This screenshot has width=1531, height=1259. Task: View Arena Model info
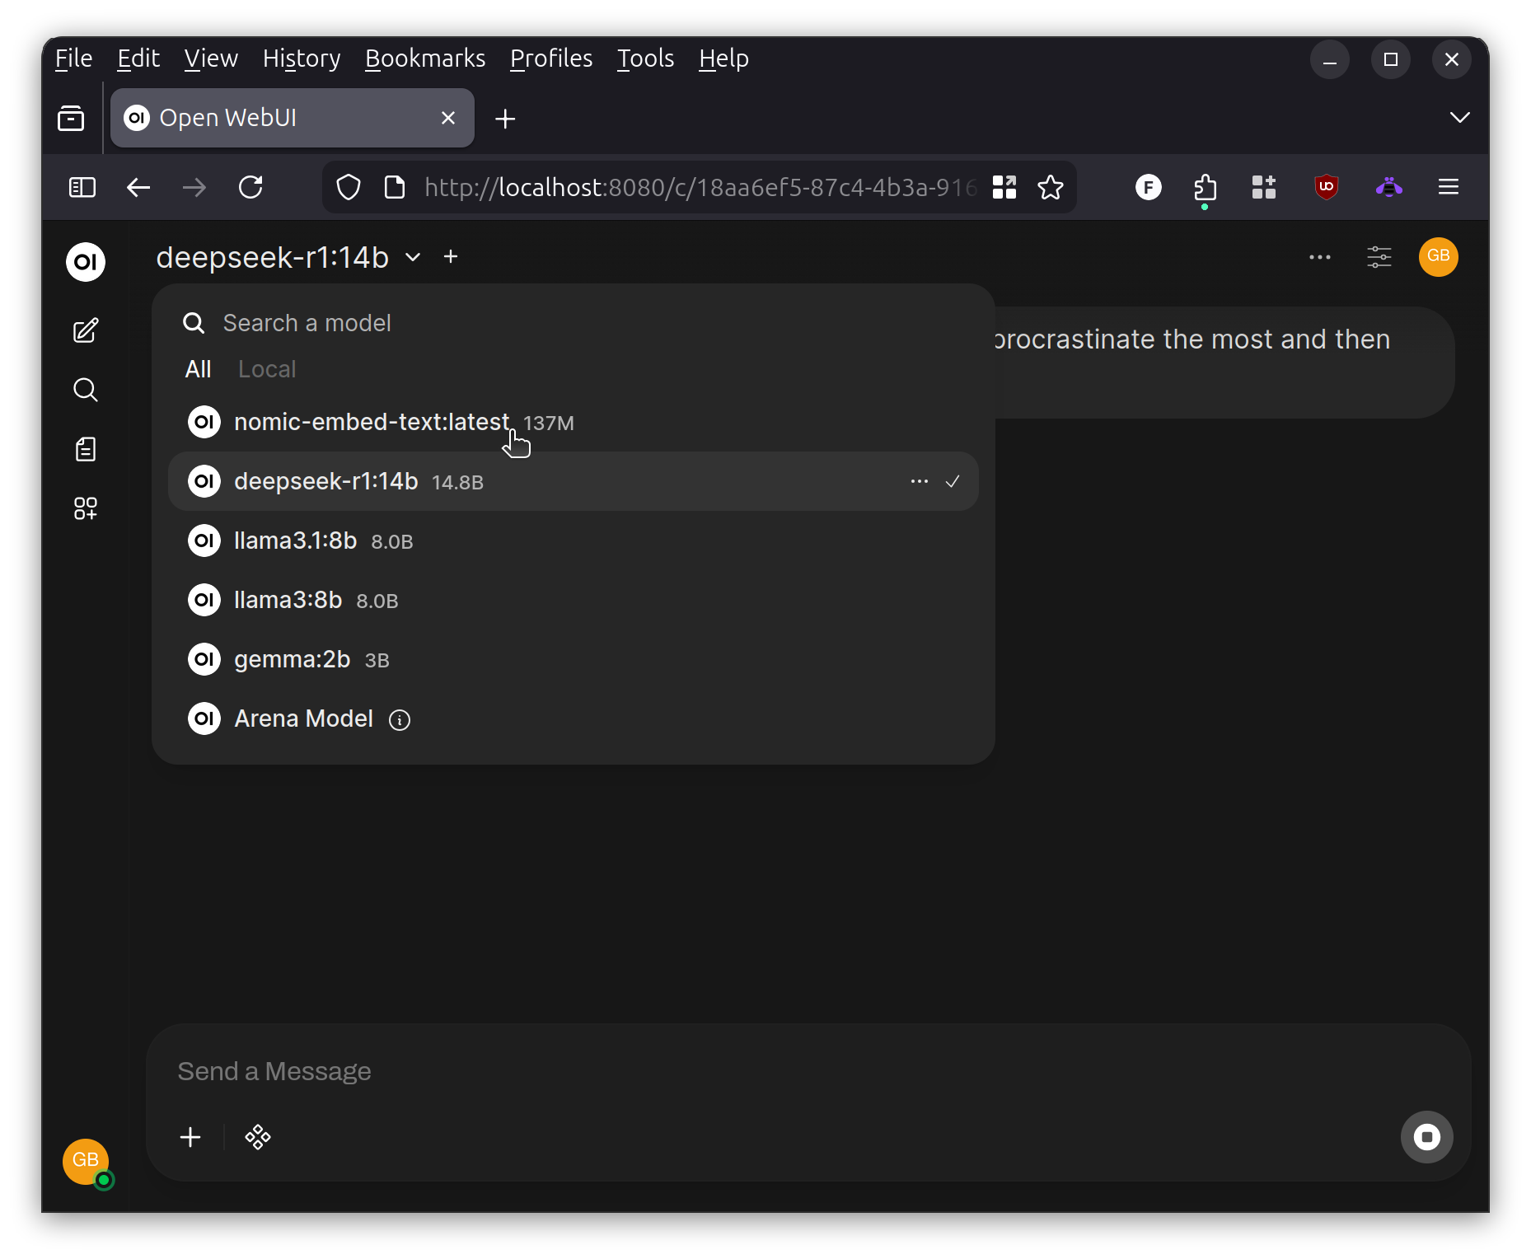tap(400, 719)
